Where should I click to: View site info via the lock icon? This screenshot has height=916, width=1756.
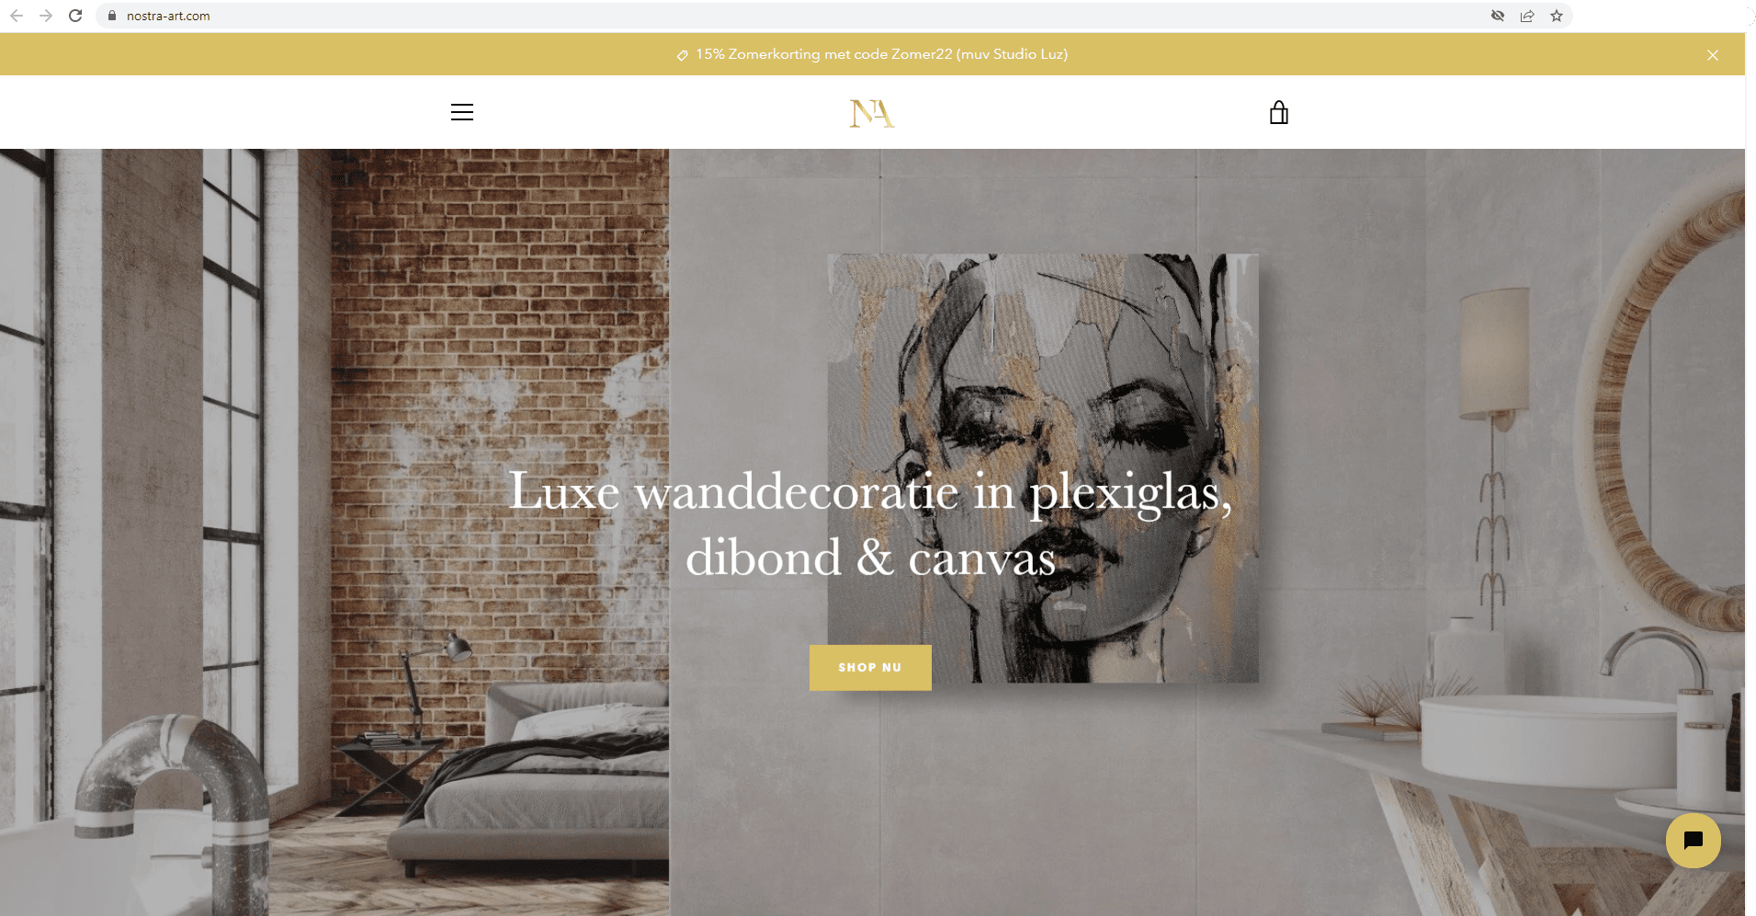112,16
